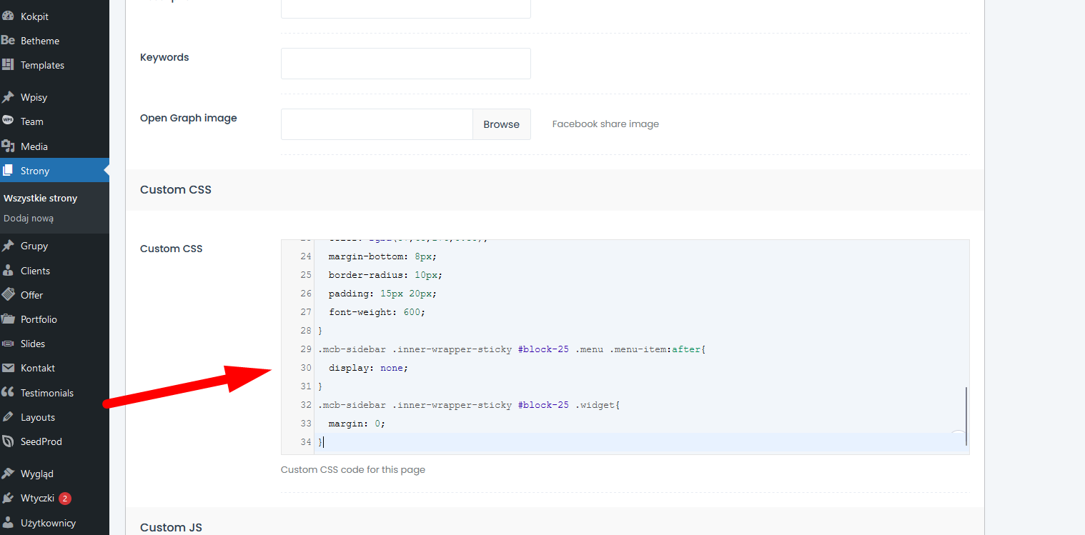Open the Portfolio menu item
The width and height of the screenshot is (1085, 535).
coord(54,319)
